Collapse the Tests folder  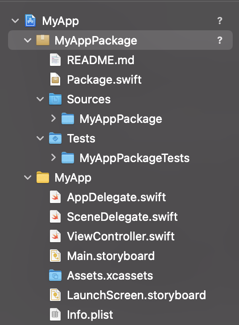click(x=40, y=138)
